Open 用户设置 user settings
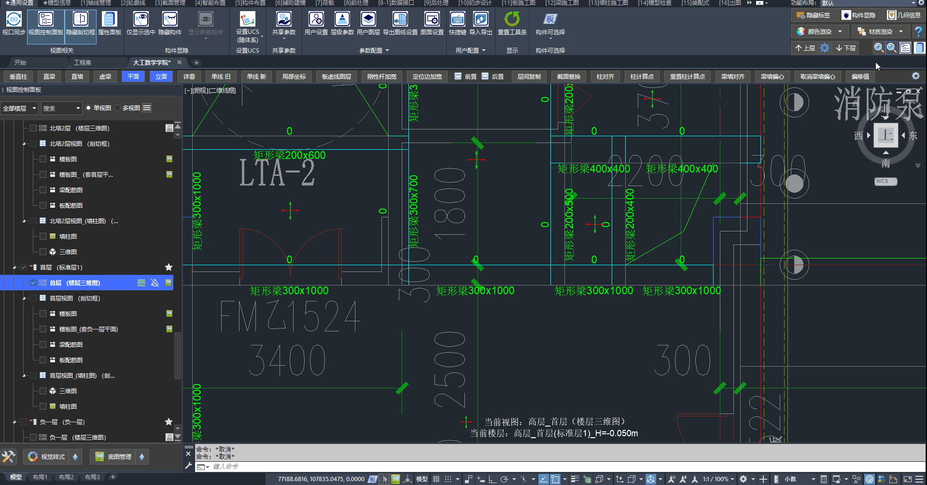 click(316, 24)
